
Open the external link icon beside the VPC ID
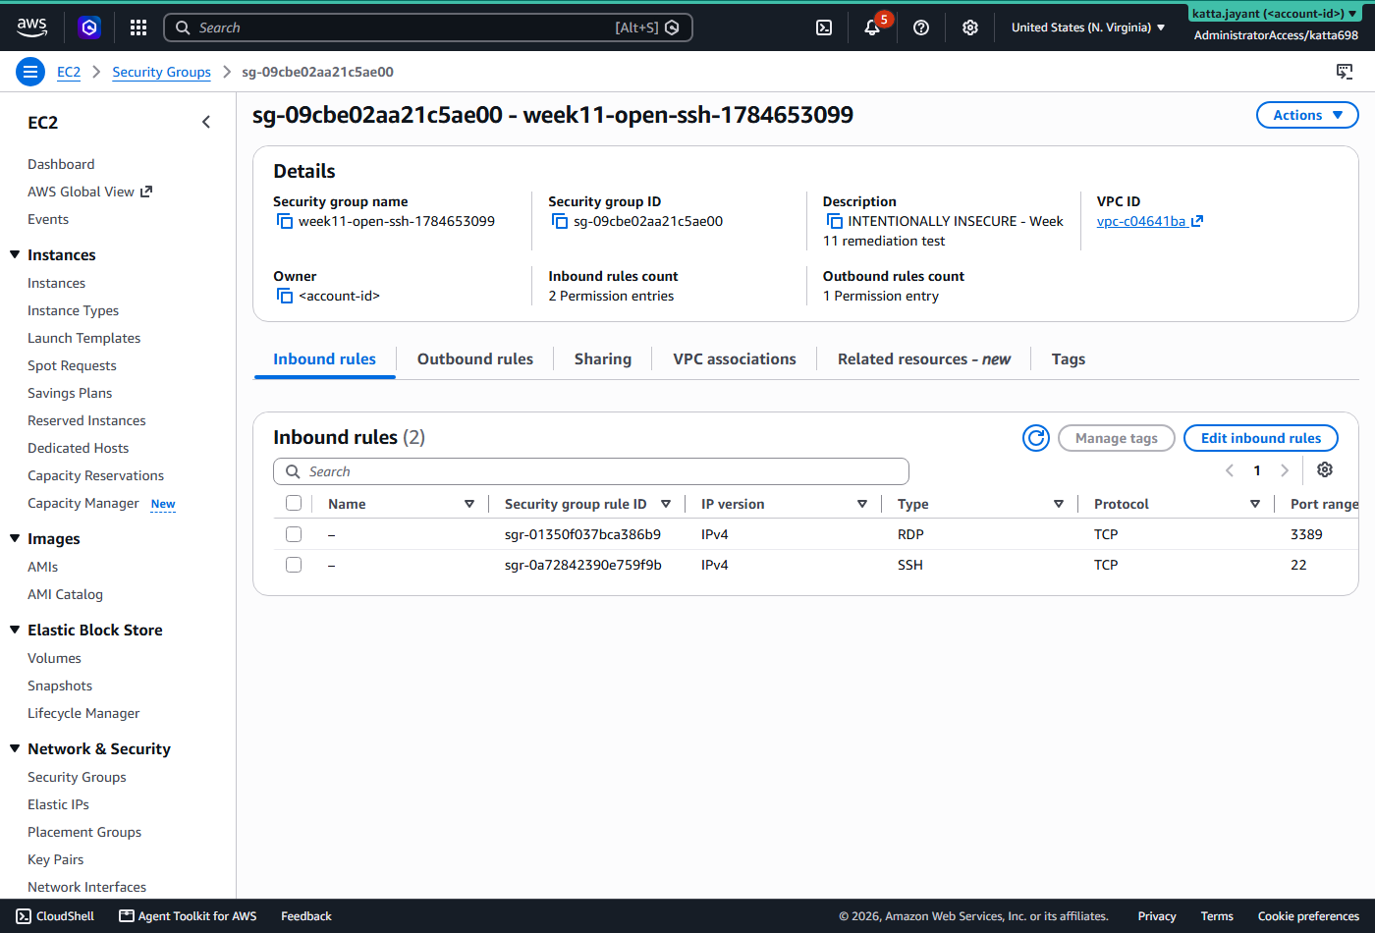point(1197,221)
